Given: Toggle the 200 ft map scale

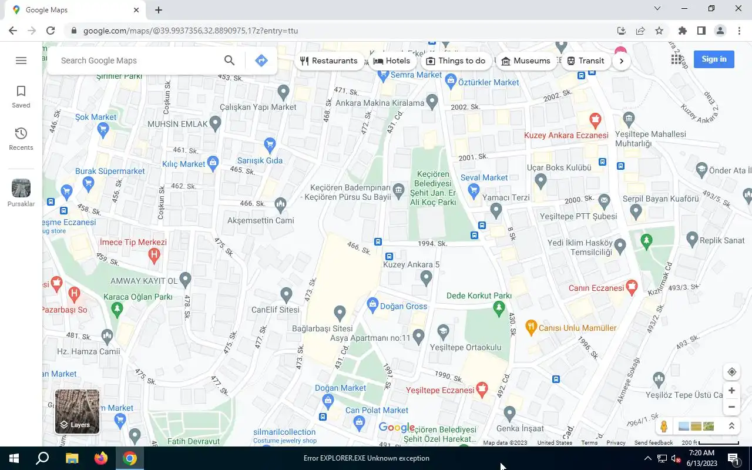Looking at the screenshot, I should point(710,443).
